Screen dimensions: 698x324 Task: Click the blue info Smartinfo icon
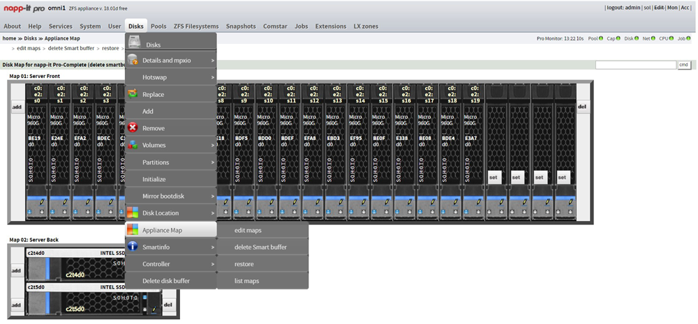point(133,247)
